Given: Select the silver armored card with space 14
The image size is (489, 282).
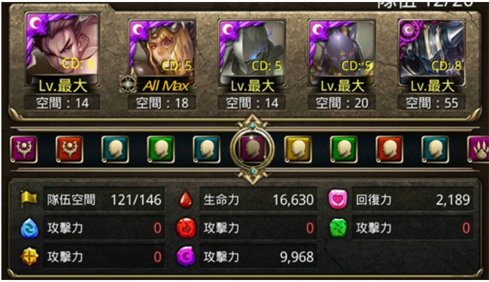Looking at the screenshot, I should [x=252, y=53].
